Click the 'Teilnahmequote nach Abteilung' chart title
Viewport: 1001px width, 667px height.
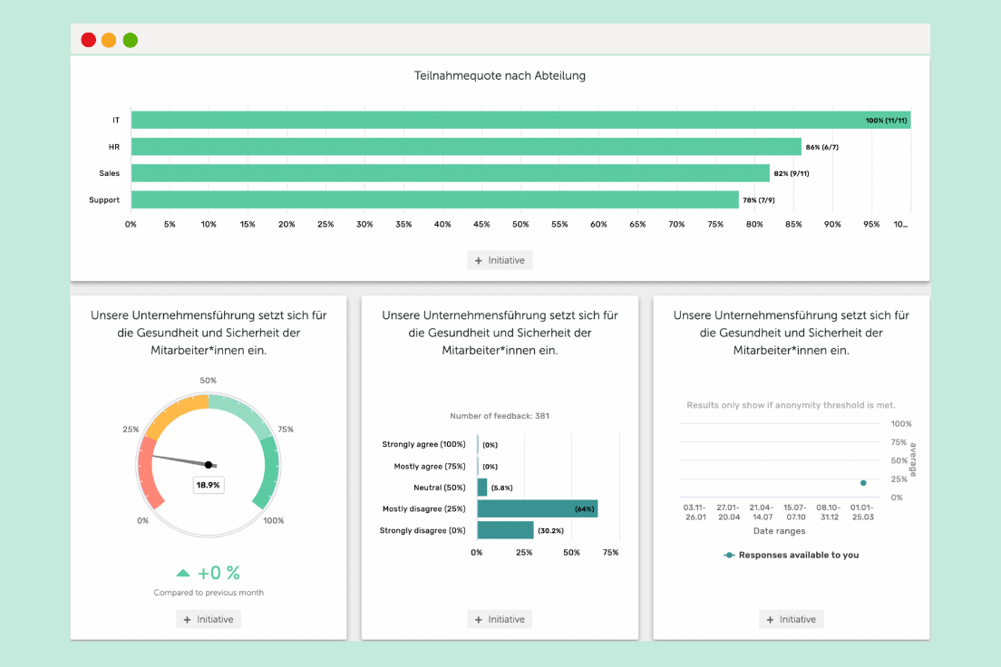click(x=500, y=75)
